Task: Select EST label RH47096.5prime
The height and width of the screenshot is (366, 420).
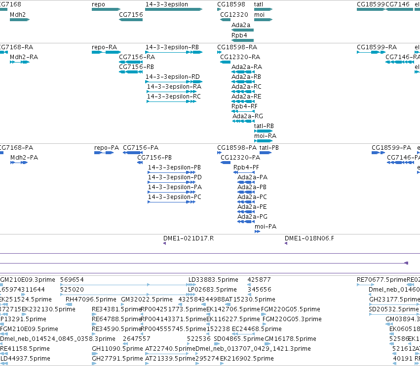Action: coord(91,299)
